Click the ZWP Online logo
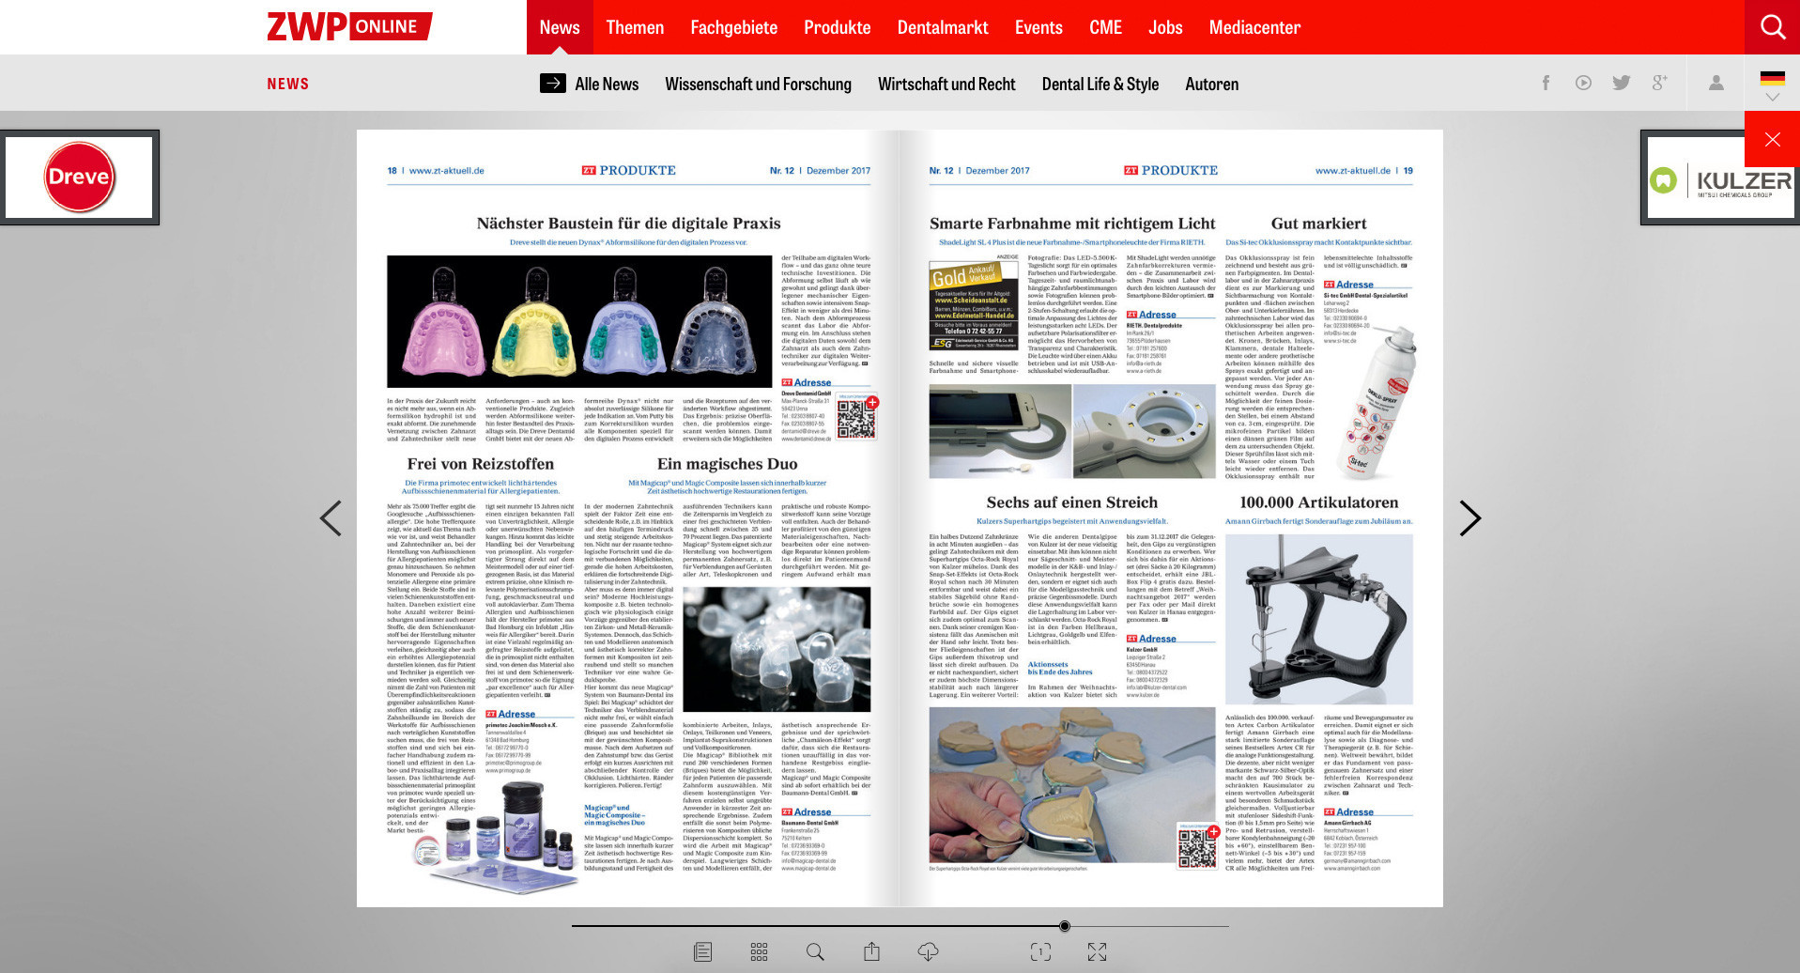1800x973 pixels. point(349,26)
